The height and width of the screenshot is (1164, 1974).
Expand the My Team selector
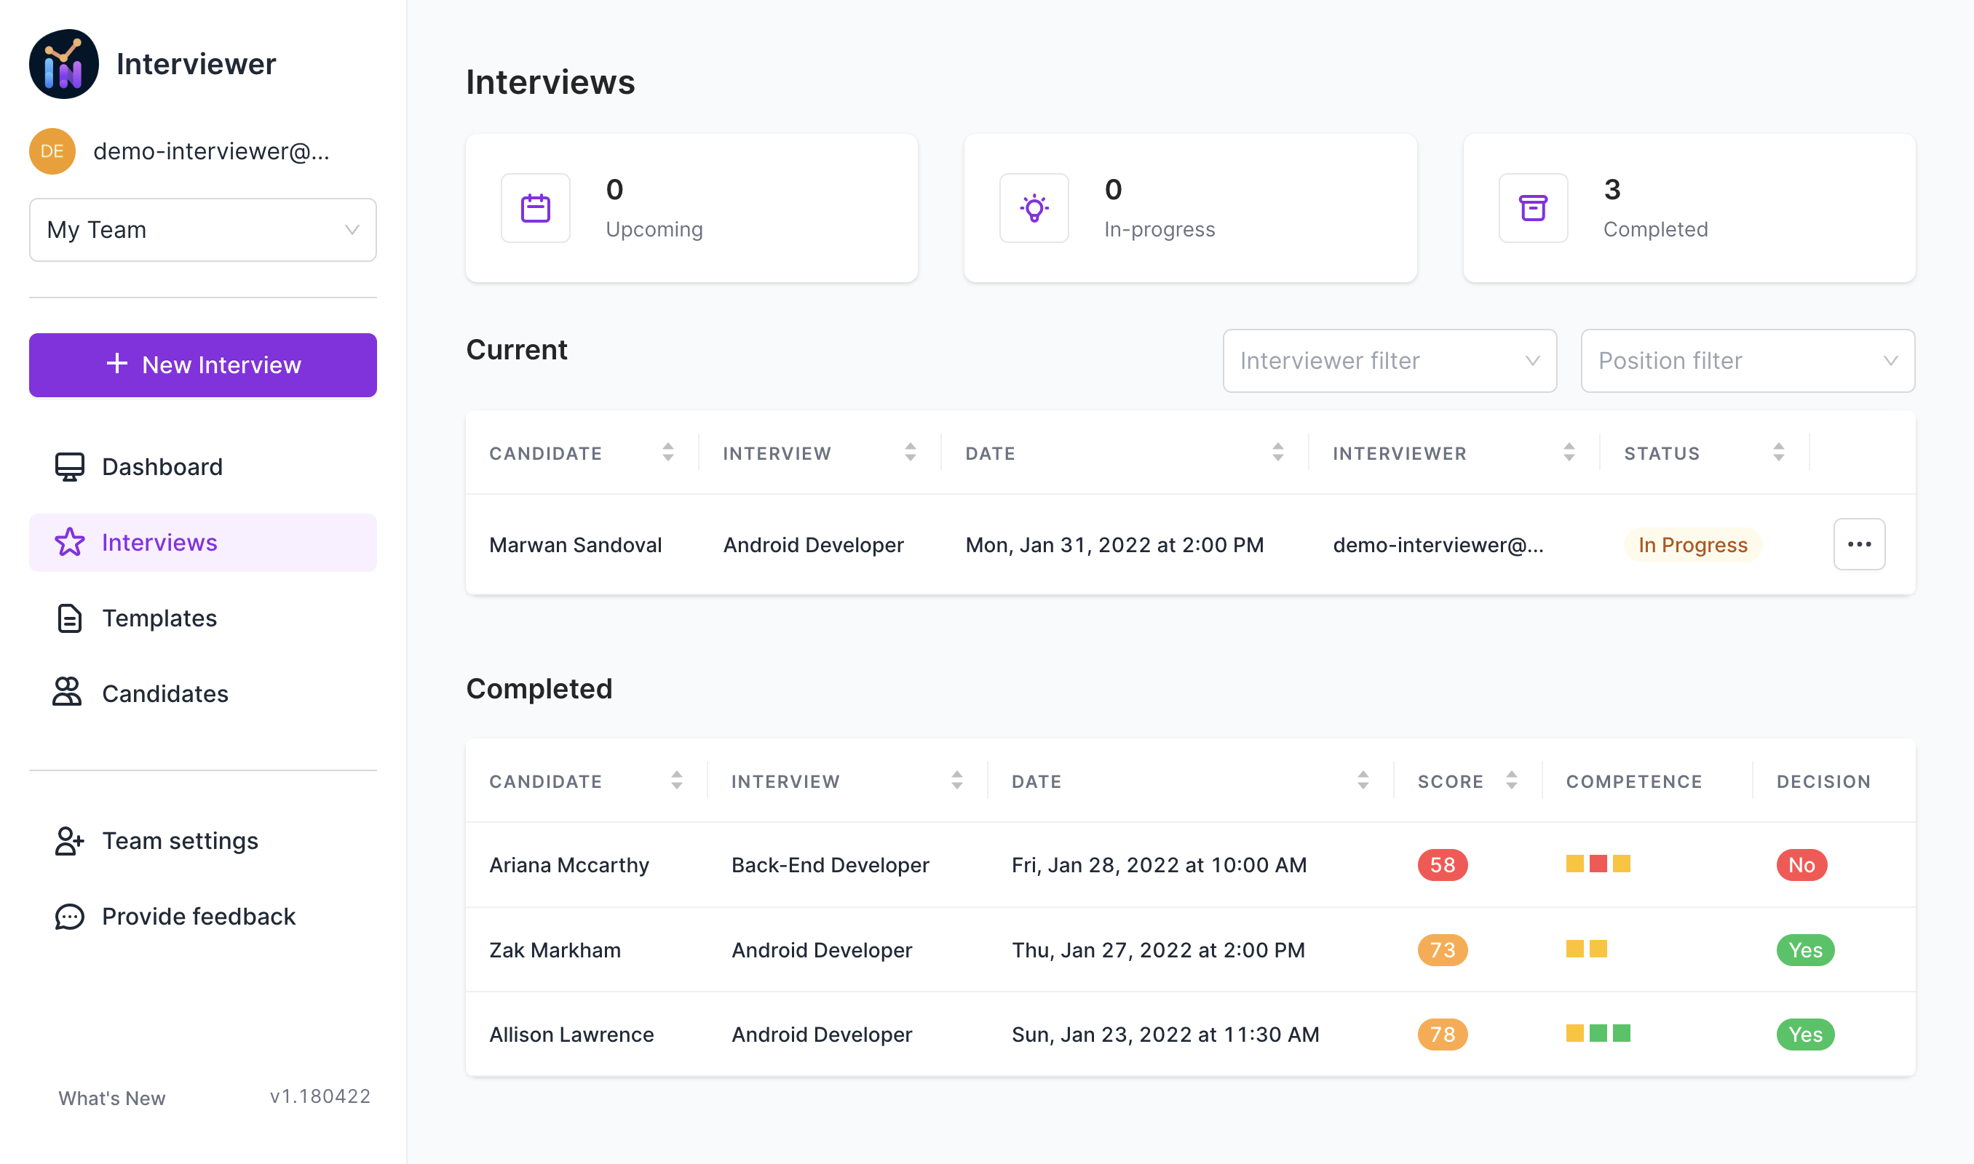coord(202,230)
